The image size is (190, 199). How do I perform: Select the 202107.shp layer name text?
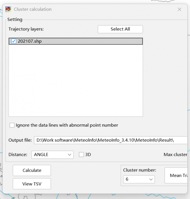coord(30,41)
